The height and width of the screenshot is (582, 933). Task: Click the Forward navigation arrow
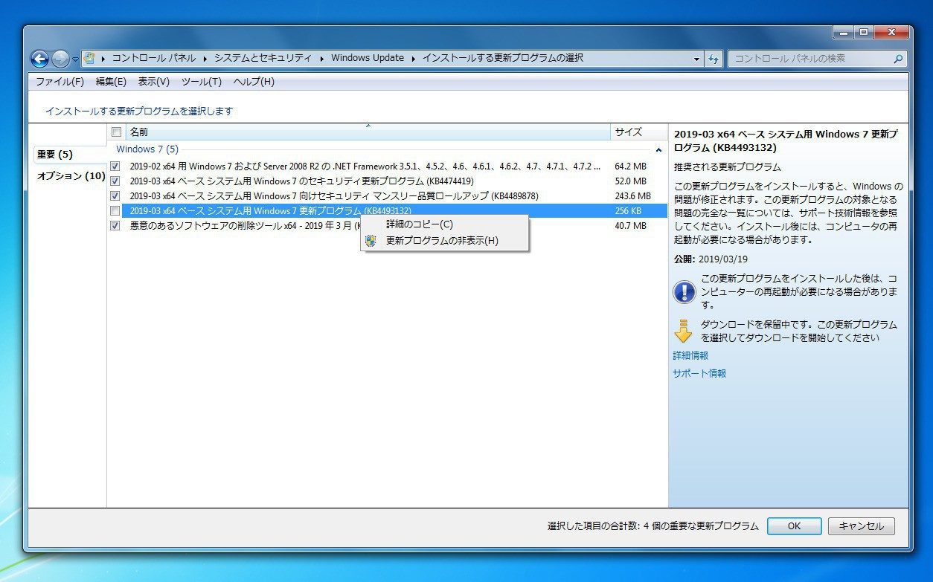click(x=61, y=59)
